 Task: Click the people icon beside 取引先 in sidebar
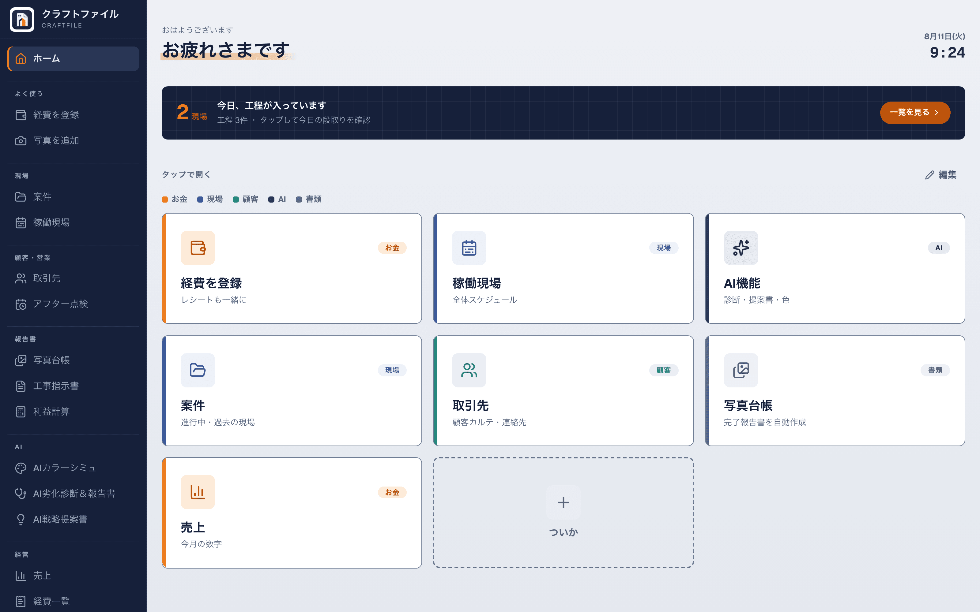pos(21,278)
